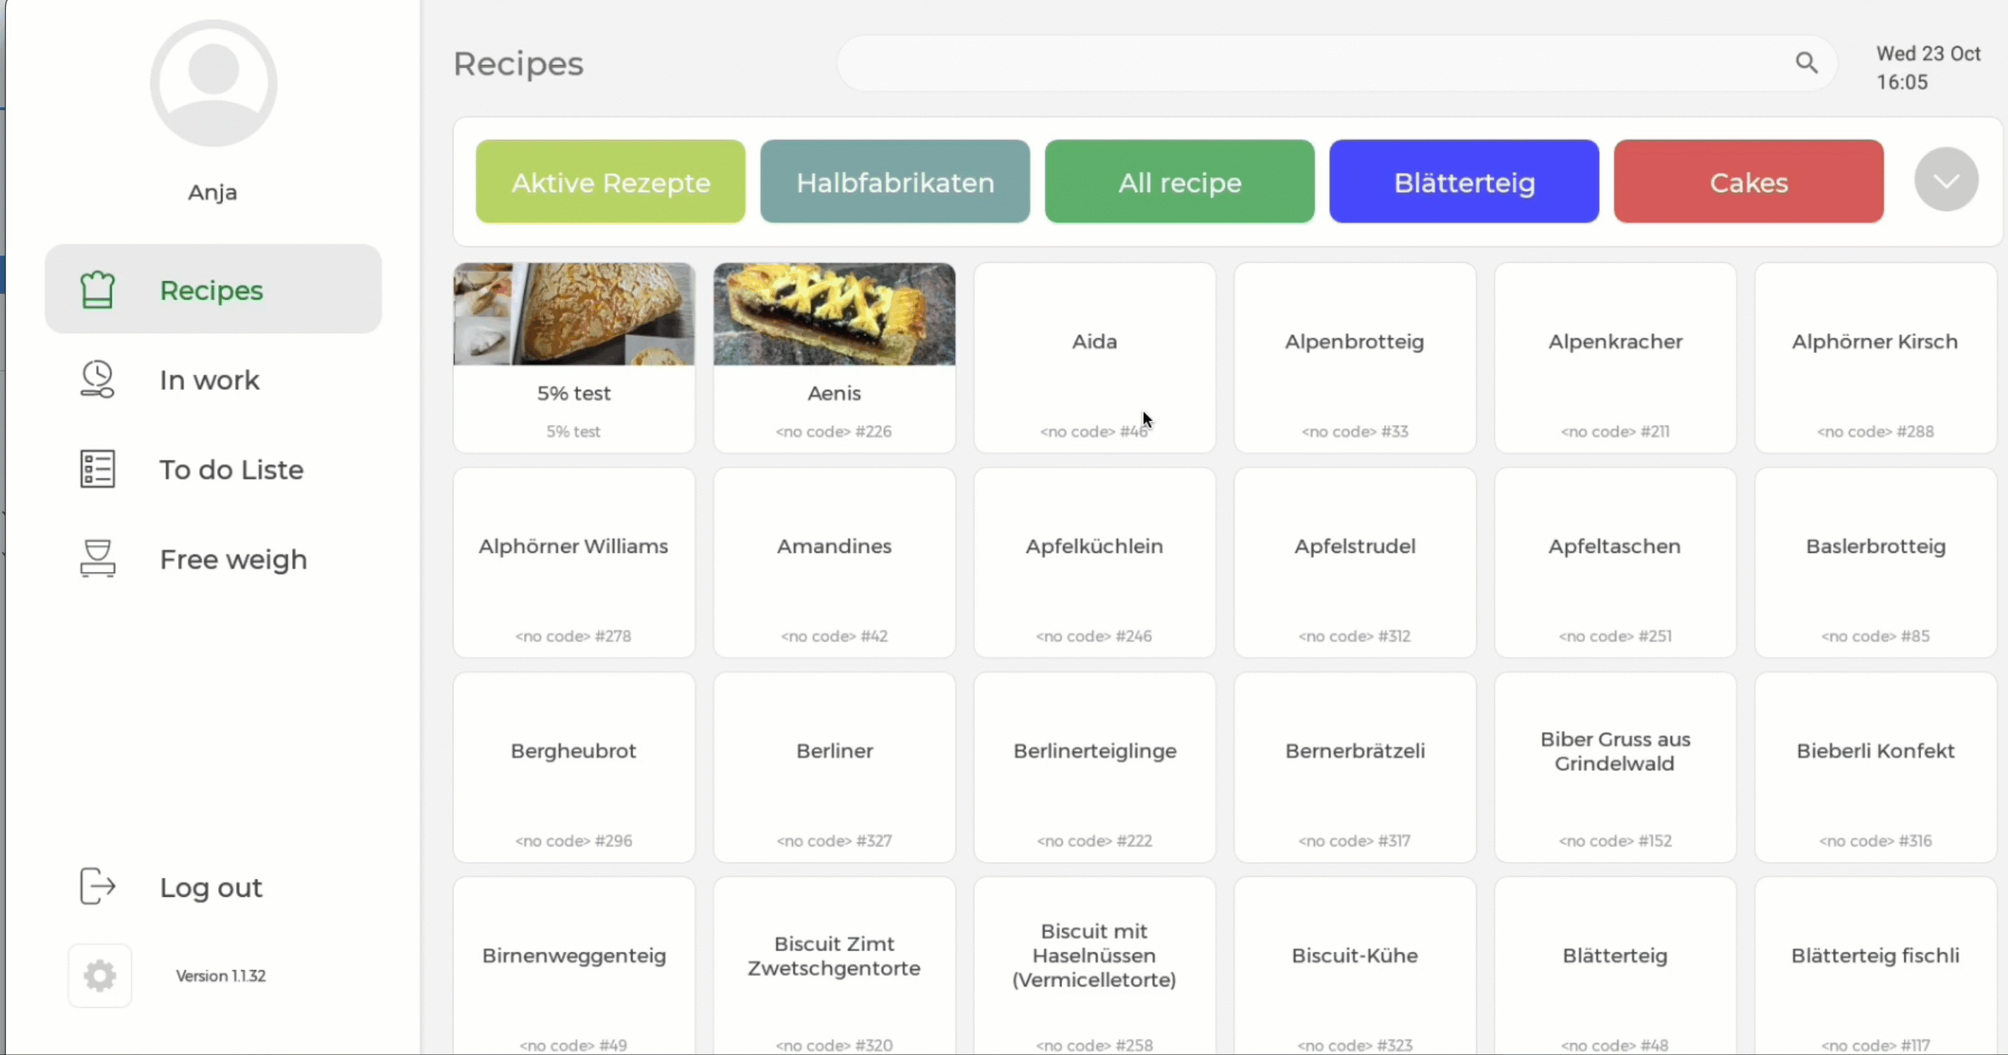2008x1055 pixels.
Task: Click the Version 1.1.32 label
Action: click(x=220, y=975)
